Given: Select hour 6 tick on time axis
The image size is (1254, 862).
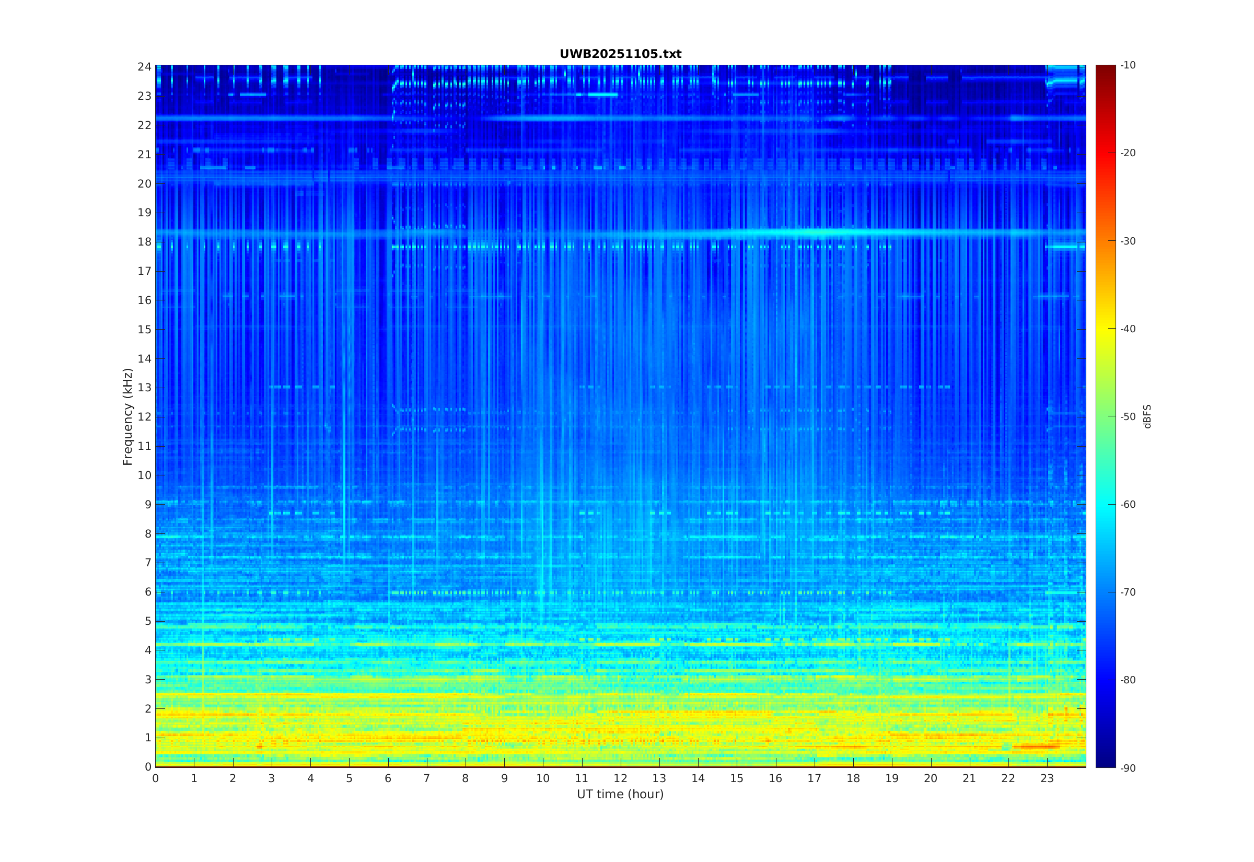Looking at the screenshot, I should coord(388,778).
